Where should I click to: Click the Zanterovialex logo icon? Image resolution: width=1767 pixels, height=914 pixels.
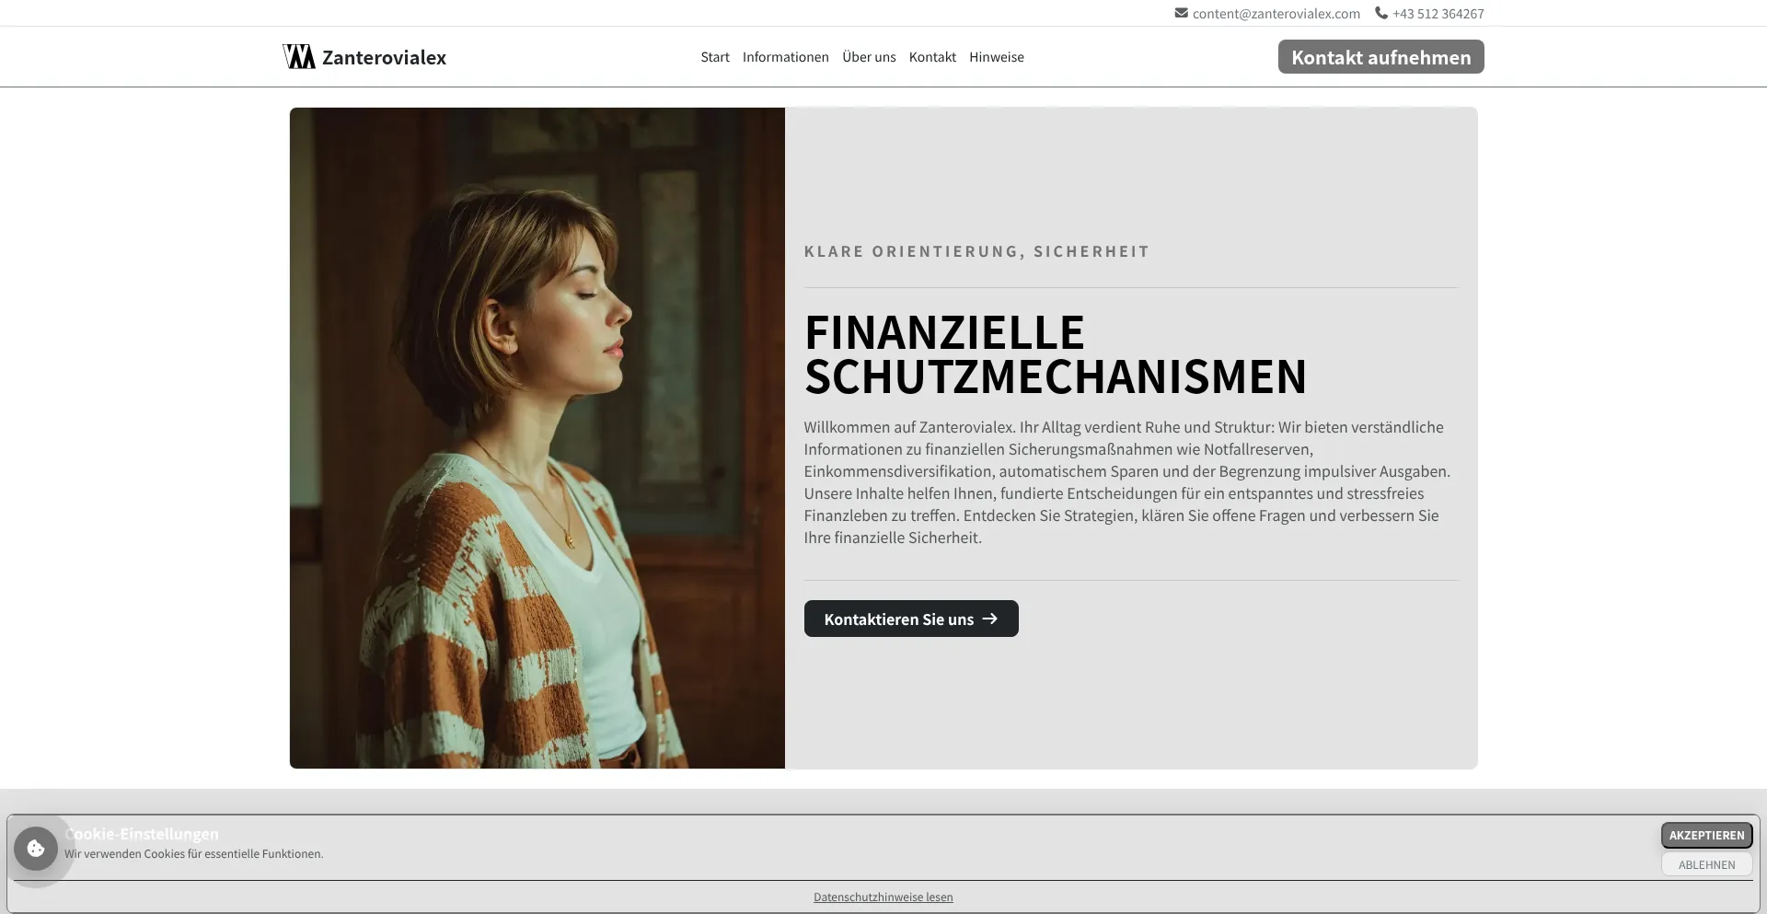coord(299,56)
